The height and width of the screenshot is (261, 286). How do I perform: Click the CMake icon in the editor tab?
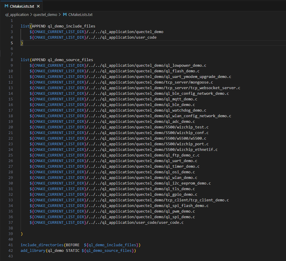(6, 6)
